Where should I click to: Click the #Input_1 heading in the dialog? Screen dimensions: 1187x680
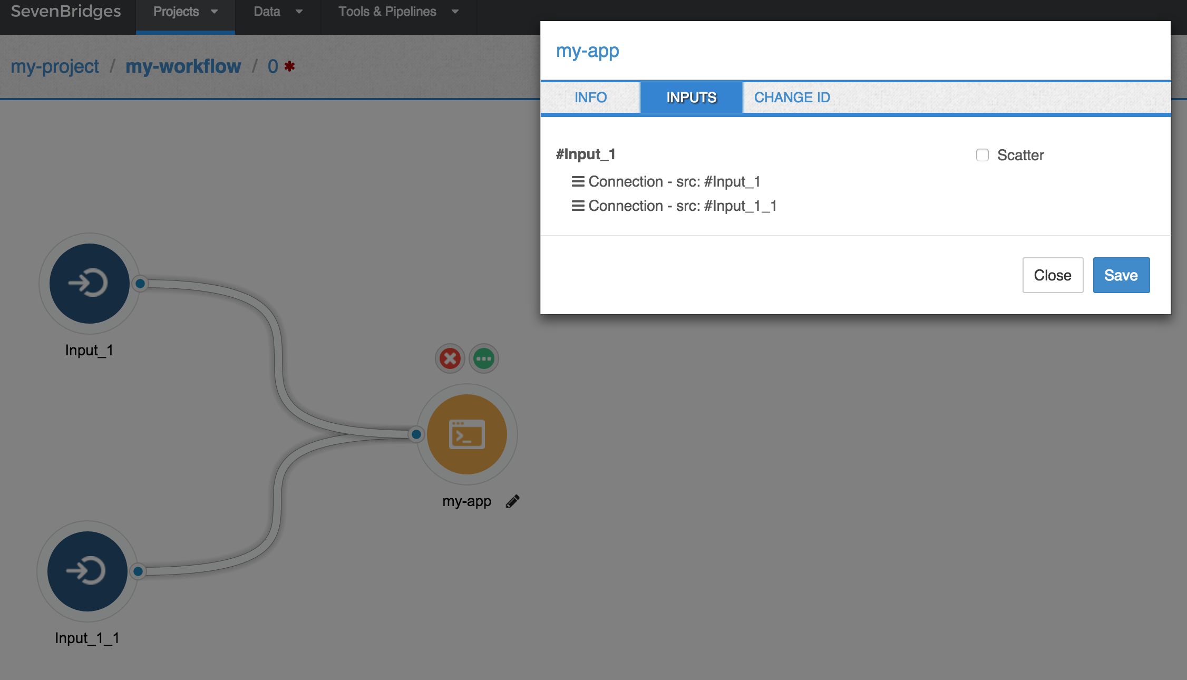click(586, 154)
